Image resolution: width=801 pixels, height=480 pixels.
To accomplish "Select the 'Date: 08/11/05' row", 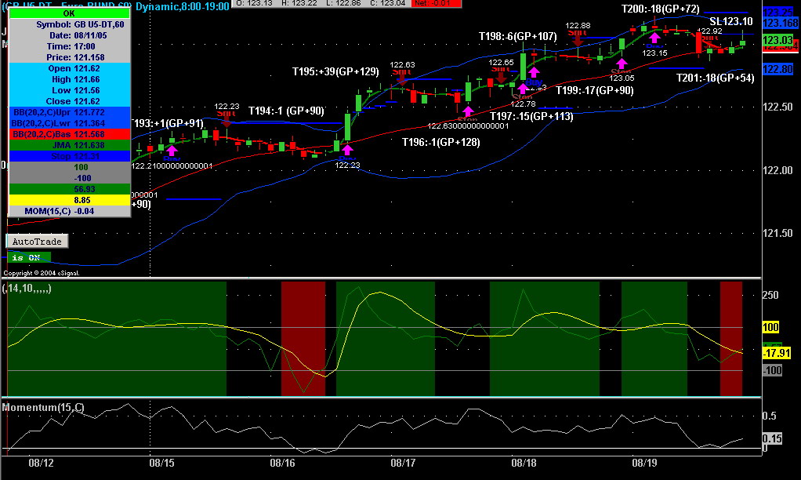I will pyautogui.click(x=70, y=35).
